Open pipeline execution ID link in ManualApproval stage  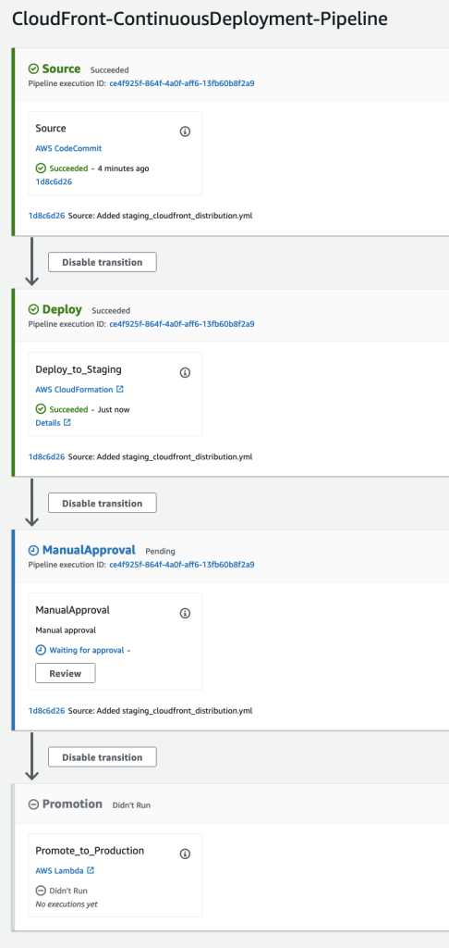(182, 565)
